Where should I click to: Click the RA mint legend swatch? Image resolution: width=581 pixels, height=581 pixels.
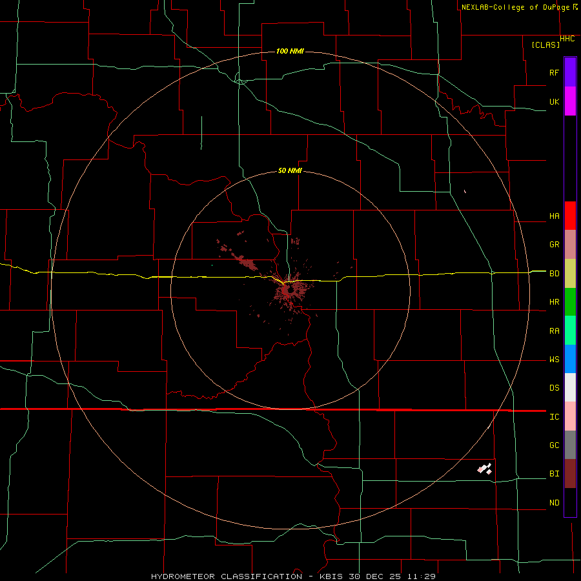(570, 331)
